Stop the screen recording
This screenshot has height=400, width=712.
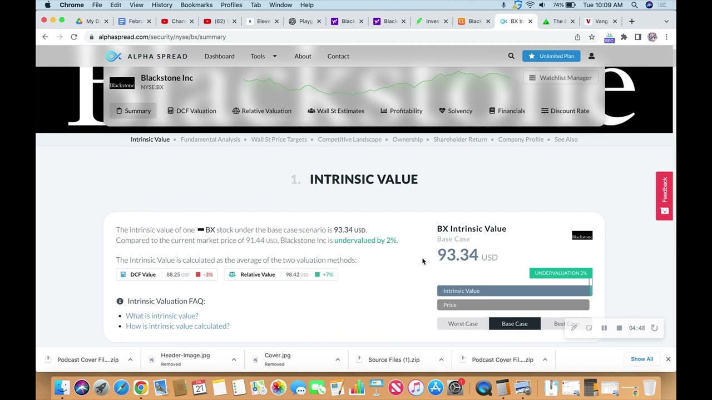pos(619,328)
